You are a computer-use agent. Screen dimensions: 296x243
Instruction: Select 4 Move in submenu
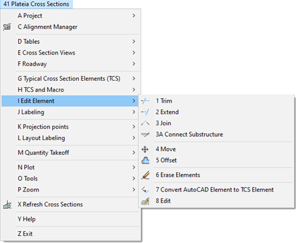216,149
